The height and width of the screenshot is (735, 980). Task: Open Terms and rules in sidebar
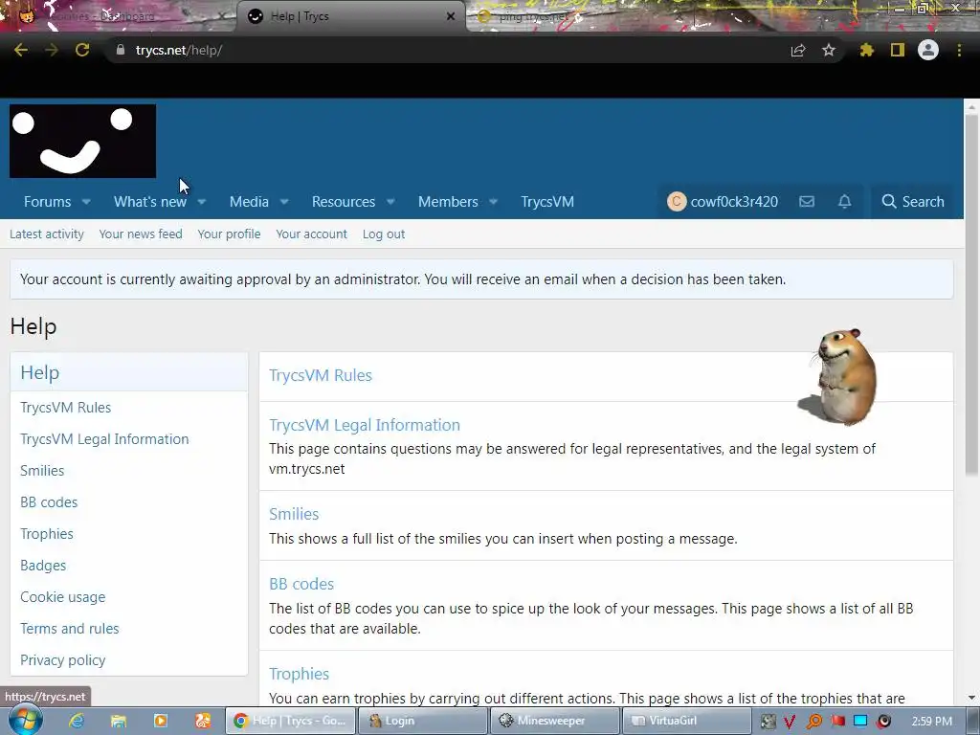69,628
